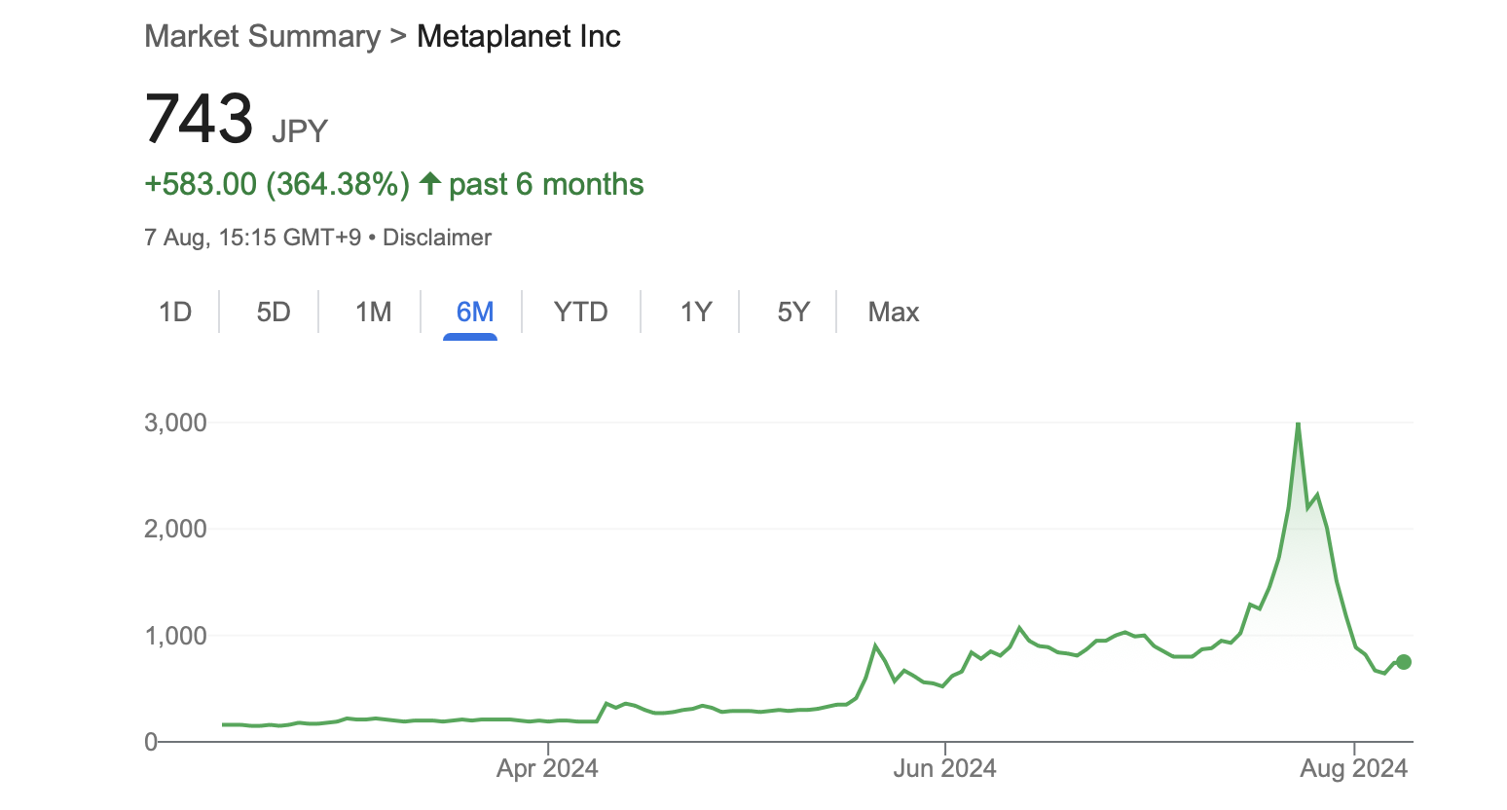Open the Market Summary breadcrumb link

[261, 36]
